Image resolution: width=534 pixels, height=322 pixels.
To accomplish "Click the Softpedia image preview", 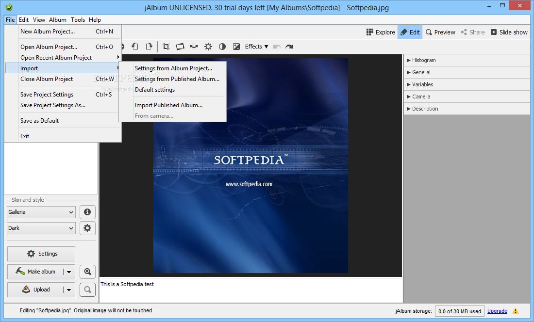I will point(250,165).
